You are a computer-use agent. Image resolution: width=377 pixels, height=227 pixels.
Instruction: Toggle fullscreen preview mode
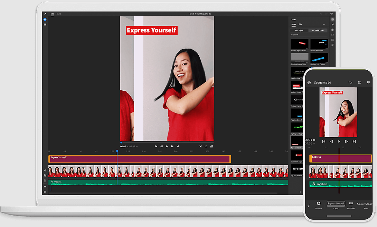pyautogui.click(x=201, y=146)
